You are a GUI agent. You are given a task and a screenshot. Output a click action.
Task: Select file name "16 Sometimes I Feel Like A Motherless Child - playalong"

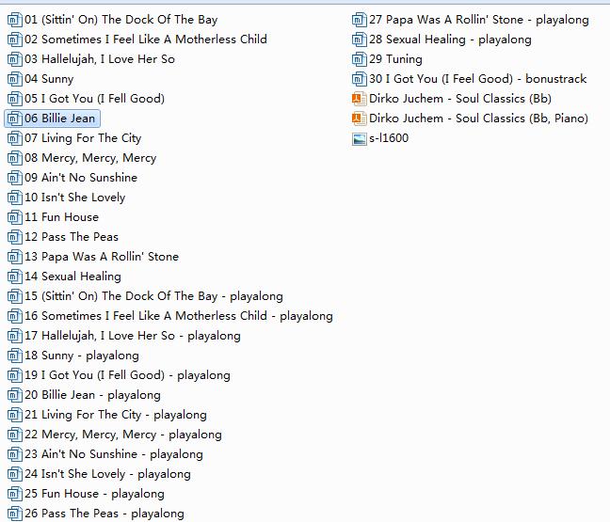point(179,316)
